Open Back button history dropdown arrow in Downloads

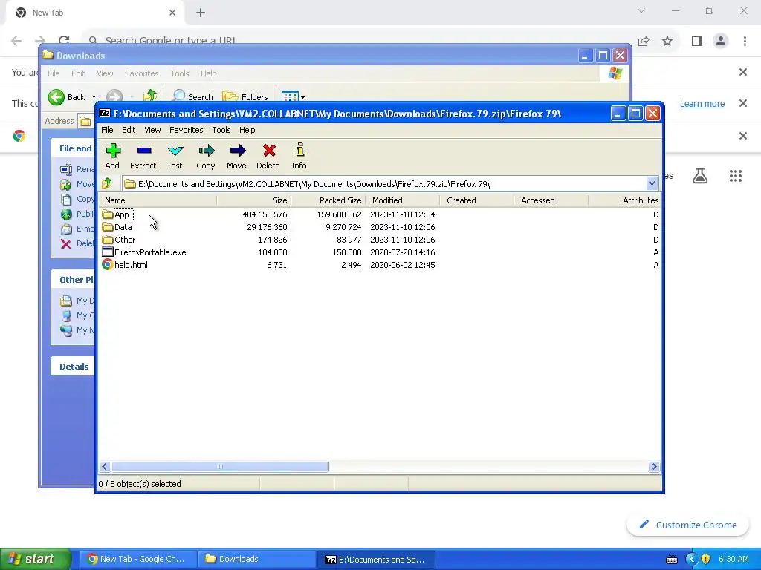click(94, 97)
